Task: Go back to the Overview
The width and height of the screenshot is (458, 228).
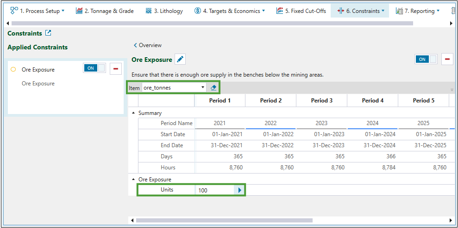Action: tap(148, 45)
